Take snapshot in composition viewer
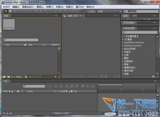The width and height of the screenshot is (160, 117). [x=102, y=76]
